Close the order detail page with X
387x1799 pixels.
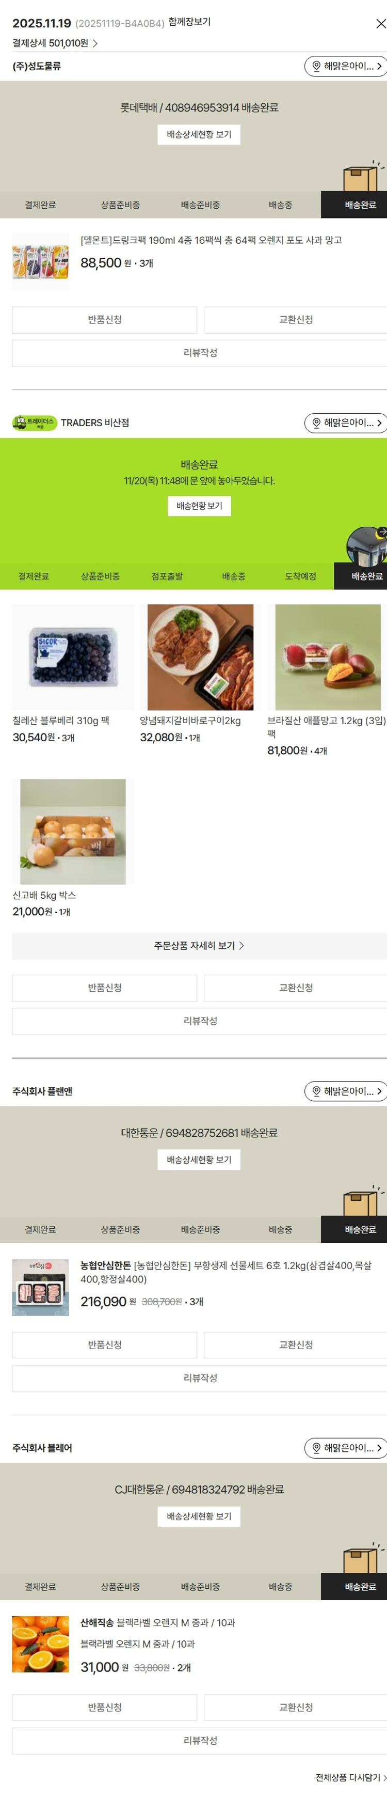[381, 23]
